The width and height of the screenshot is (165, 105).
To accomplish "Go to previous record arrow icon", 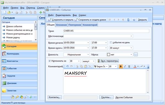I will coord(114,20).
